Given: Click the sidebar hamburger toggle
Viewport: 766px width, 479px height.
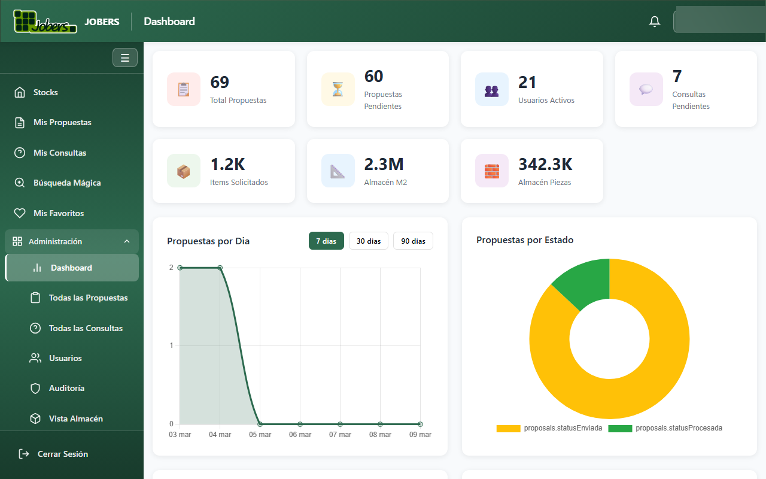Looking at the screenshot, I should 124,57.
